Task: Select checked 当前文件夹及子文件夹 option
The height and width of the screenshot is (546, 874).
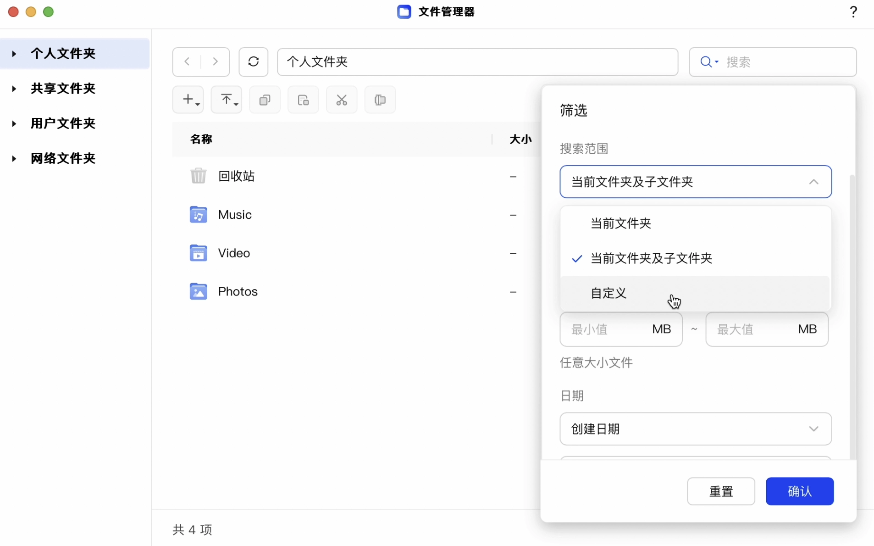Action: click(x=651, y=258)
